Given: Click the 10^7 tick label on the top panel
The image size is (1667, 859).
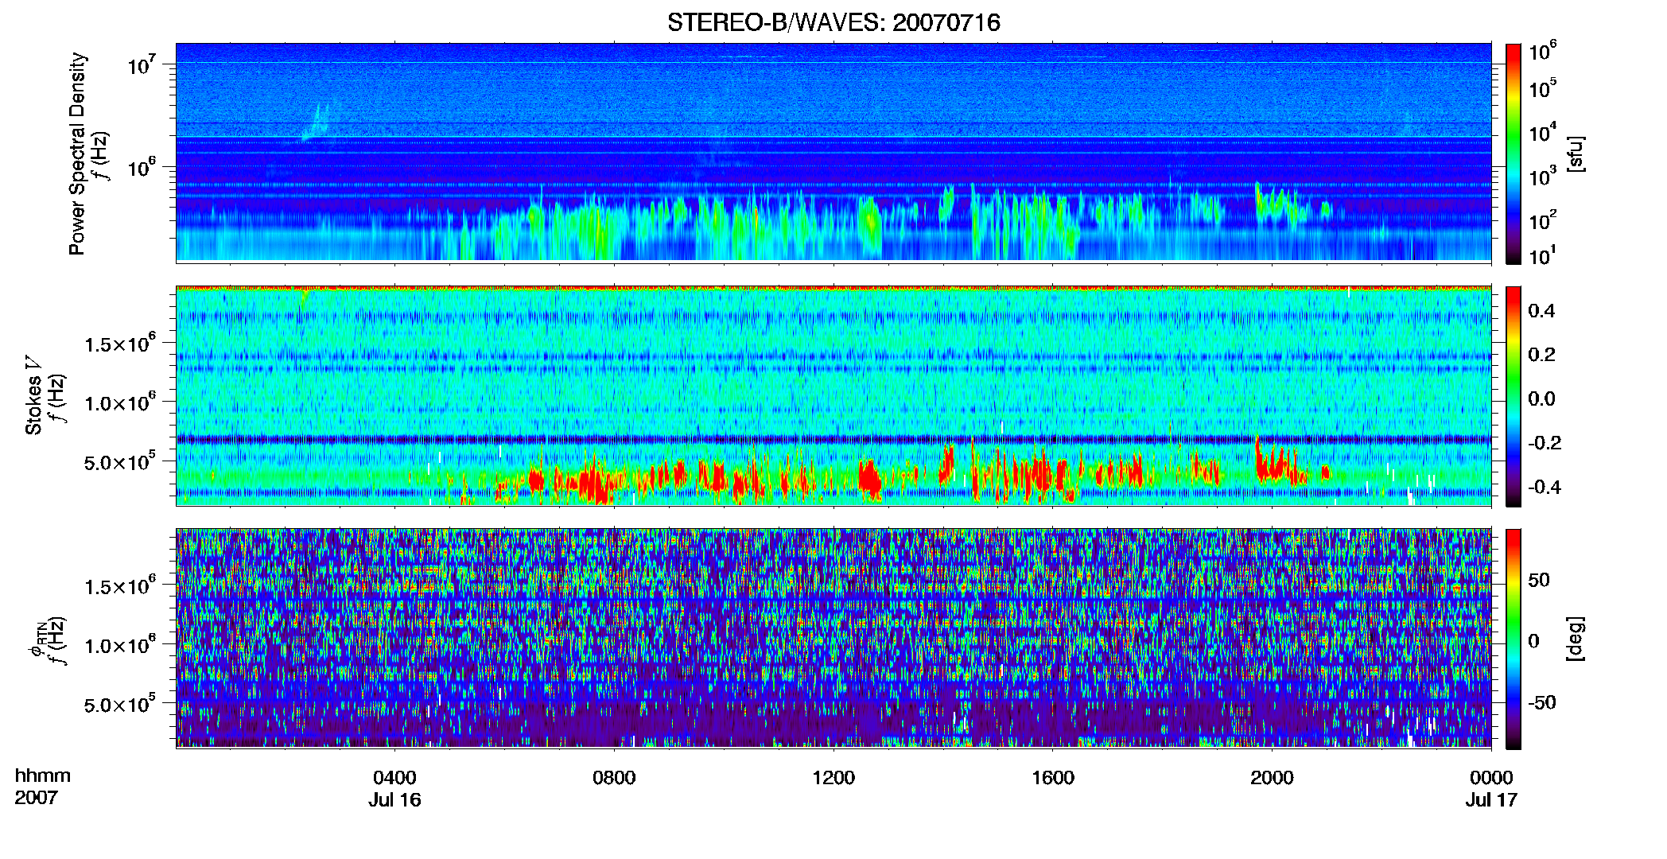Looking at the screenshot, I should (x=144, y=64).
